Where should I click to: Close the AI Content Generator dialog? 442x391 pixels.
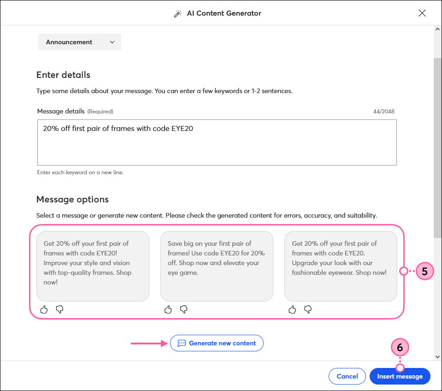(422, 13)
